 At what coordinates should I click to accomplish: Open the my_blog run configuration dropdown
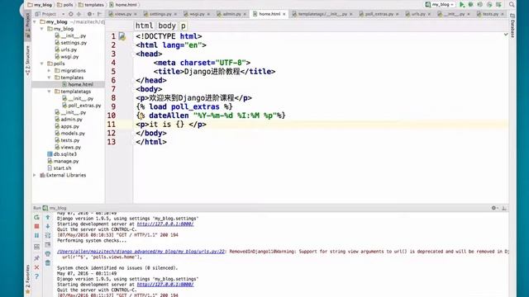coord(441,5)
